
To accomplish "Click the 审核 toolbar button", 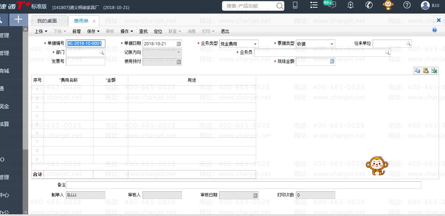I will (x=110, y=31).
